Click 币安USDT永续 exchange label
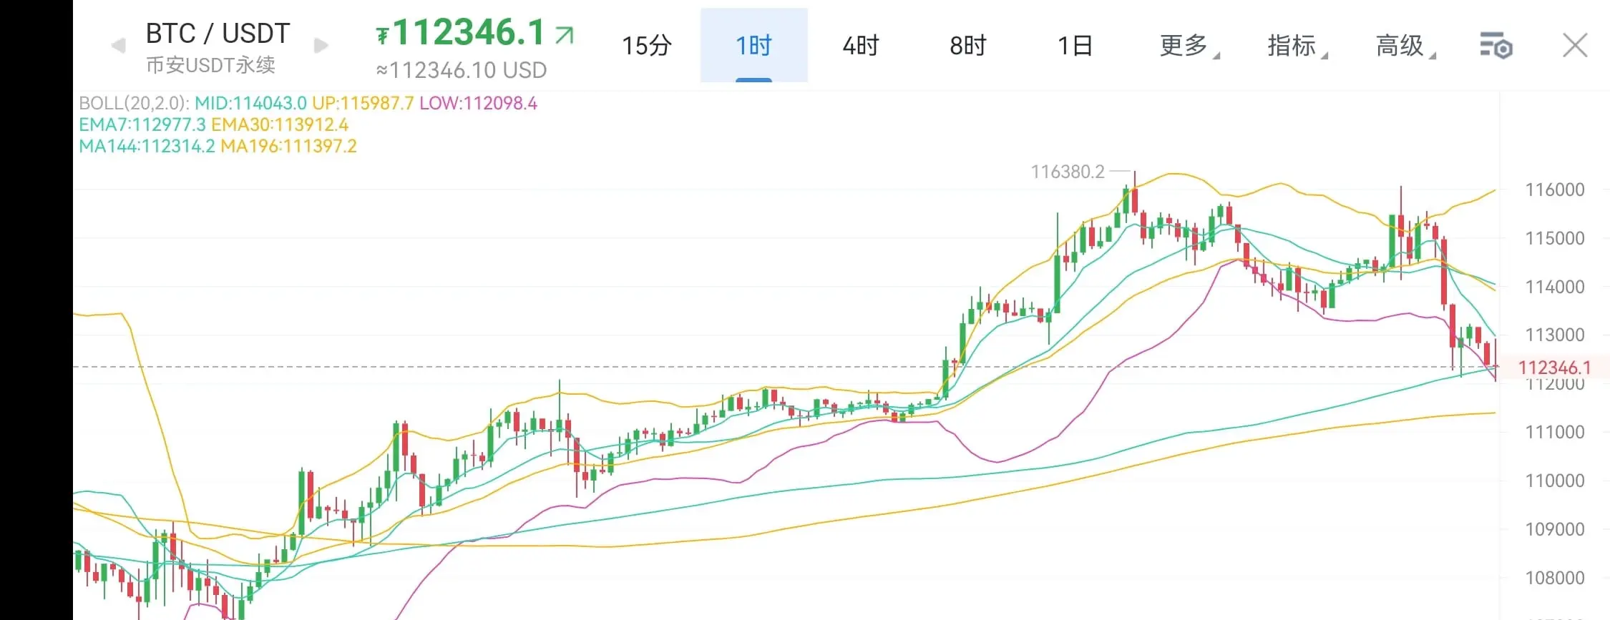The width and height of the screenshot is (1610, 620). click(210, 65)
